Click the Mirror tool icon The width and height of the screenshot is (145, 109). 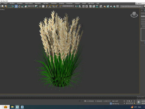click(76, 6)
